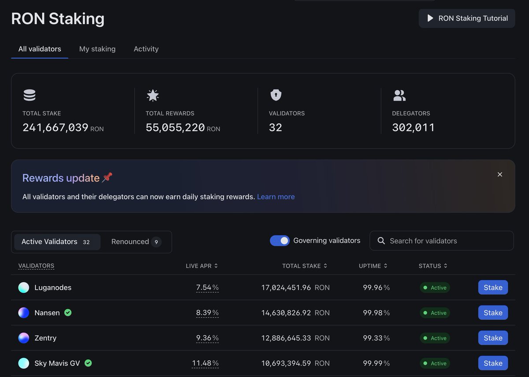The height and width of the screenshot is (377, 529).
Task: Open the Sky Mavis GV validator name
Action: coord(57,363)
